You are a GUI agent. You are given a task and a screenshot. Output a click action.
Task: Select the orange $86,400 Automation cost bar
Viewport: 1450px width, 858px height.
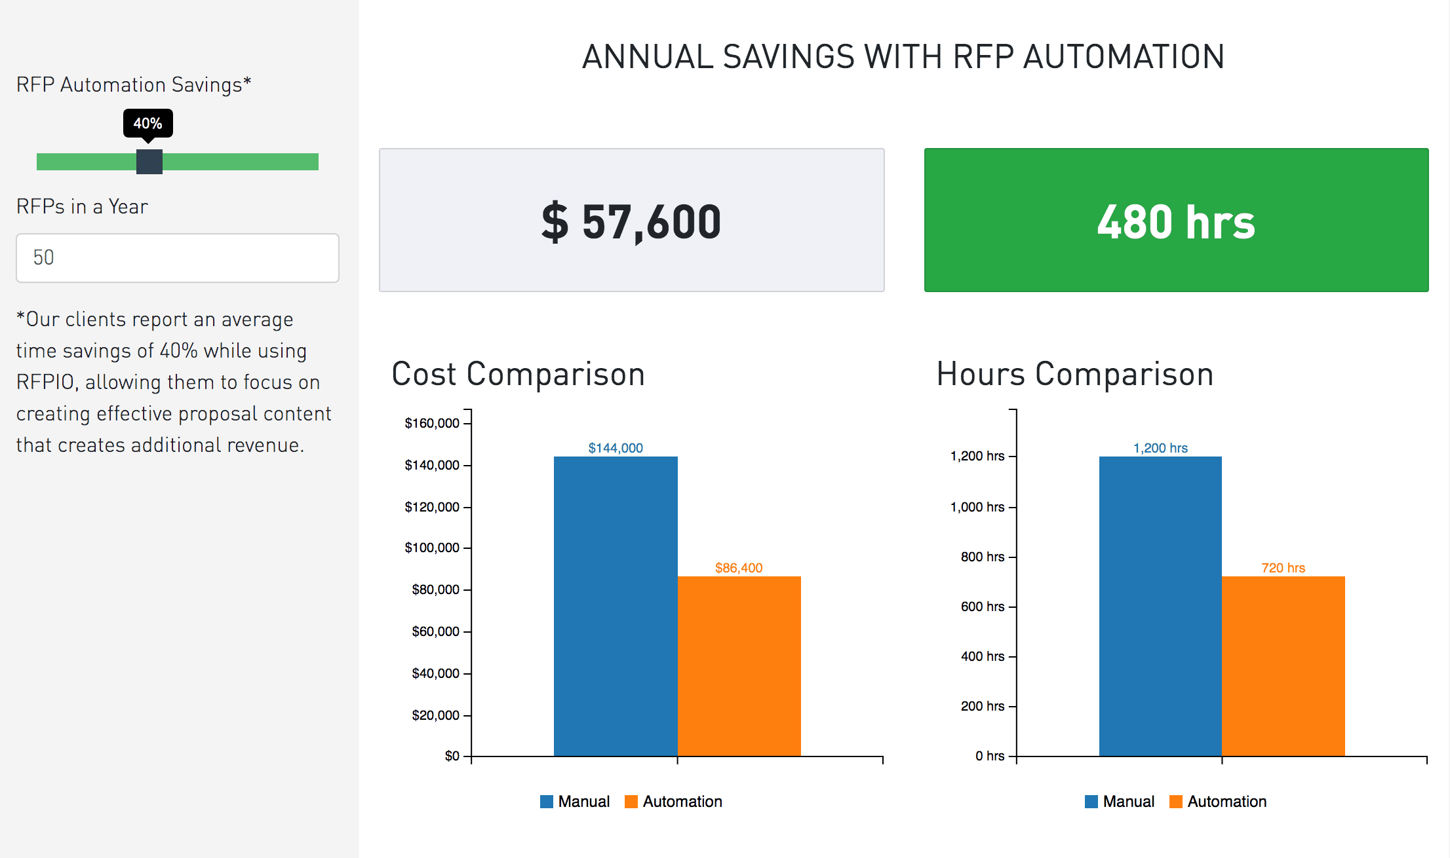point(739,665)
